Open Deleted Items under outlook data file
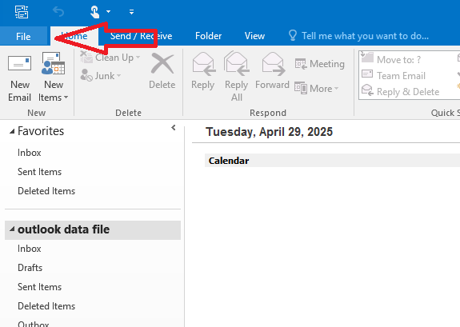The image size is (460, 327). (46, 306)
